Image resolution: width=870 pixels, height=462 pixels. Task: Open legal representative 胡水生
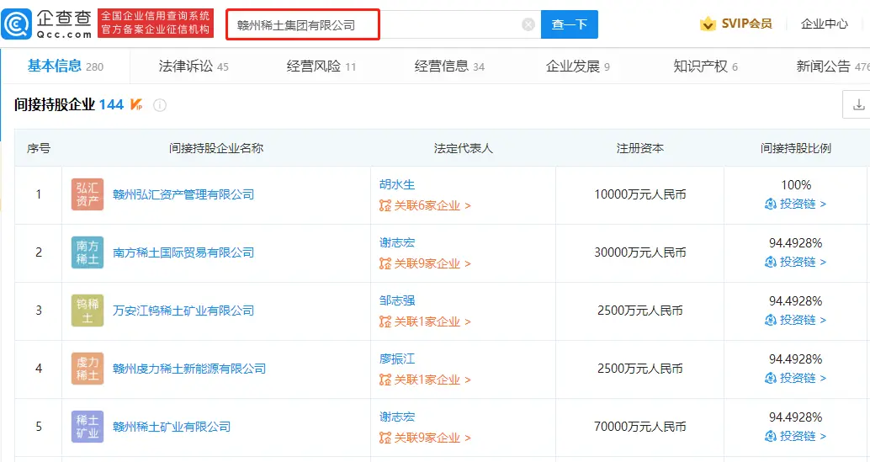tap(396, 184)
